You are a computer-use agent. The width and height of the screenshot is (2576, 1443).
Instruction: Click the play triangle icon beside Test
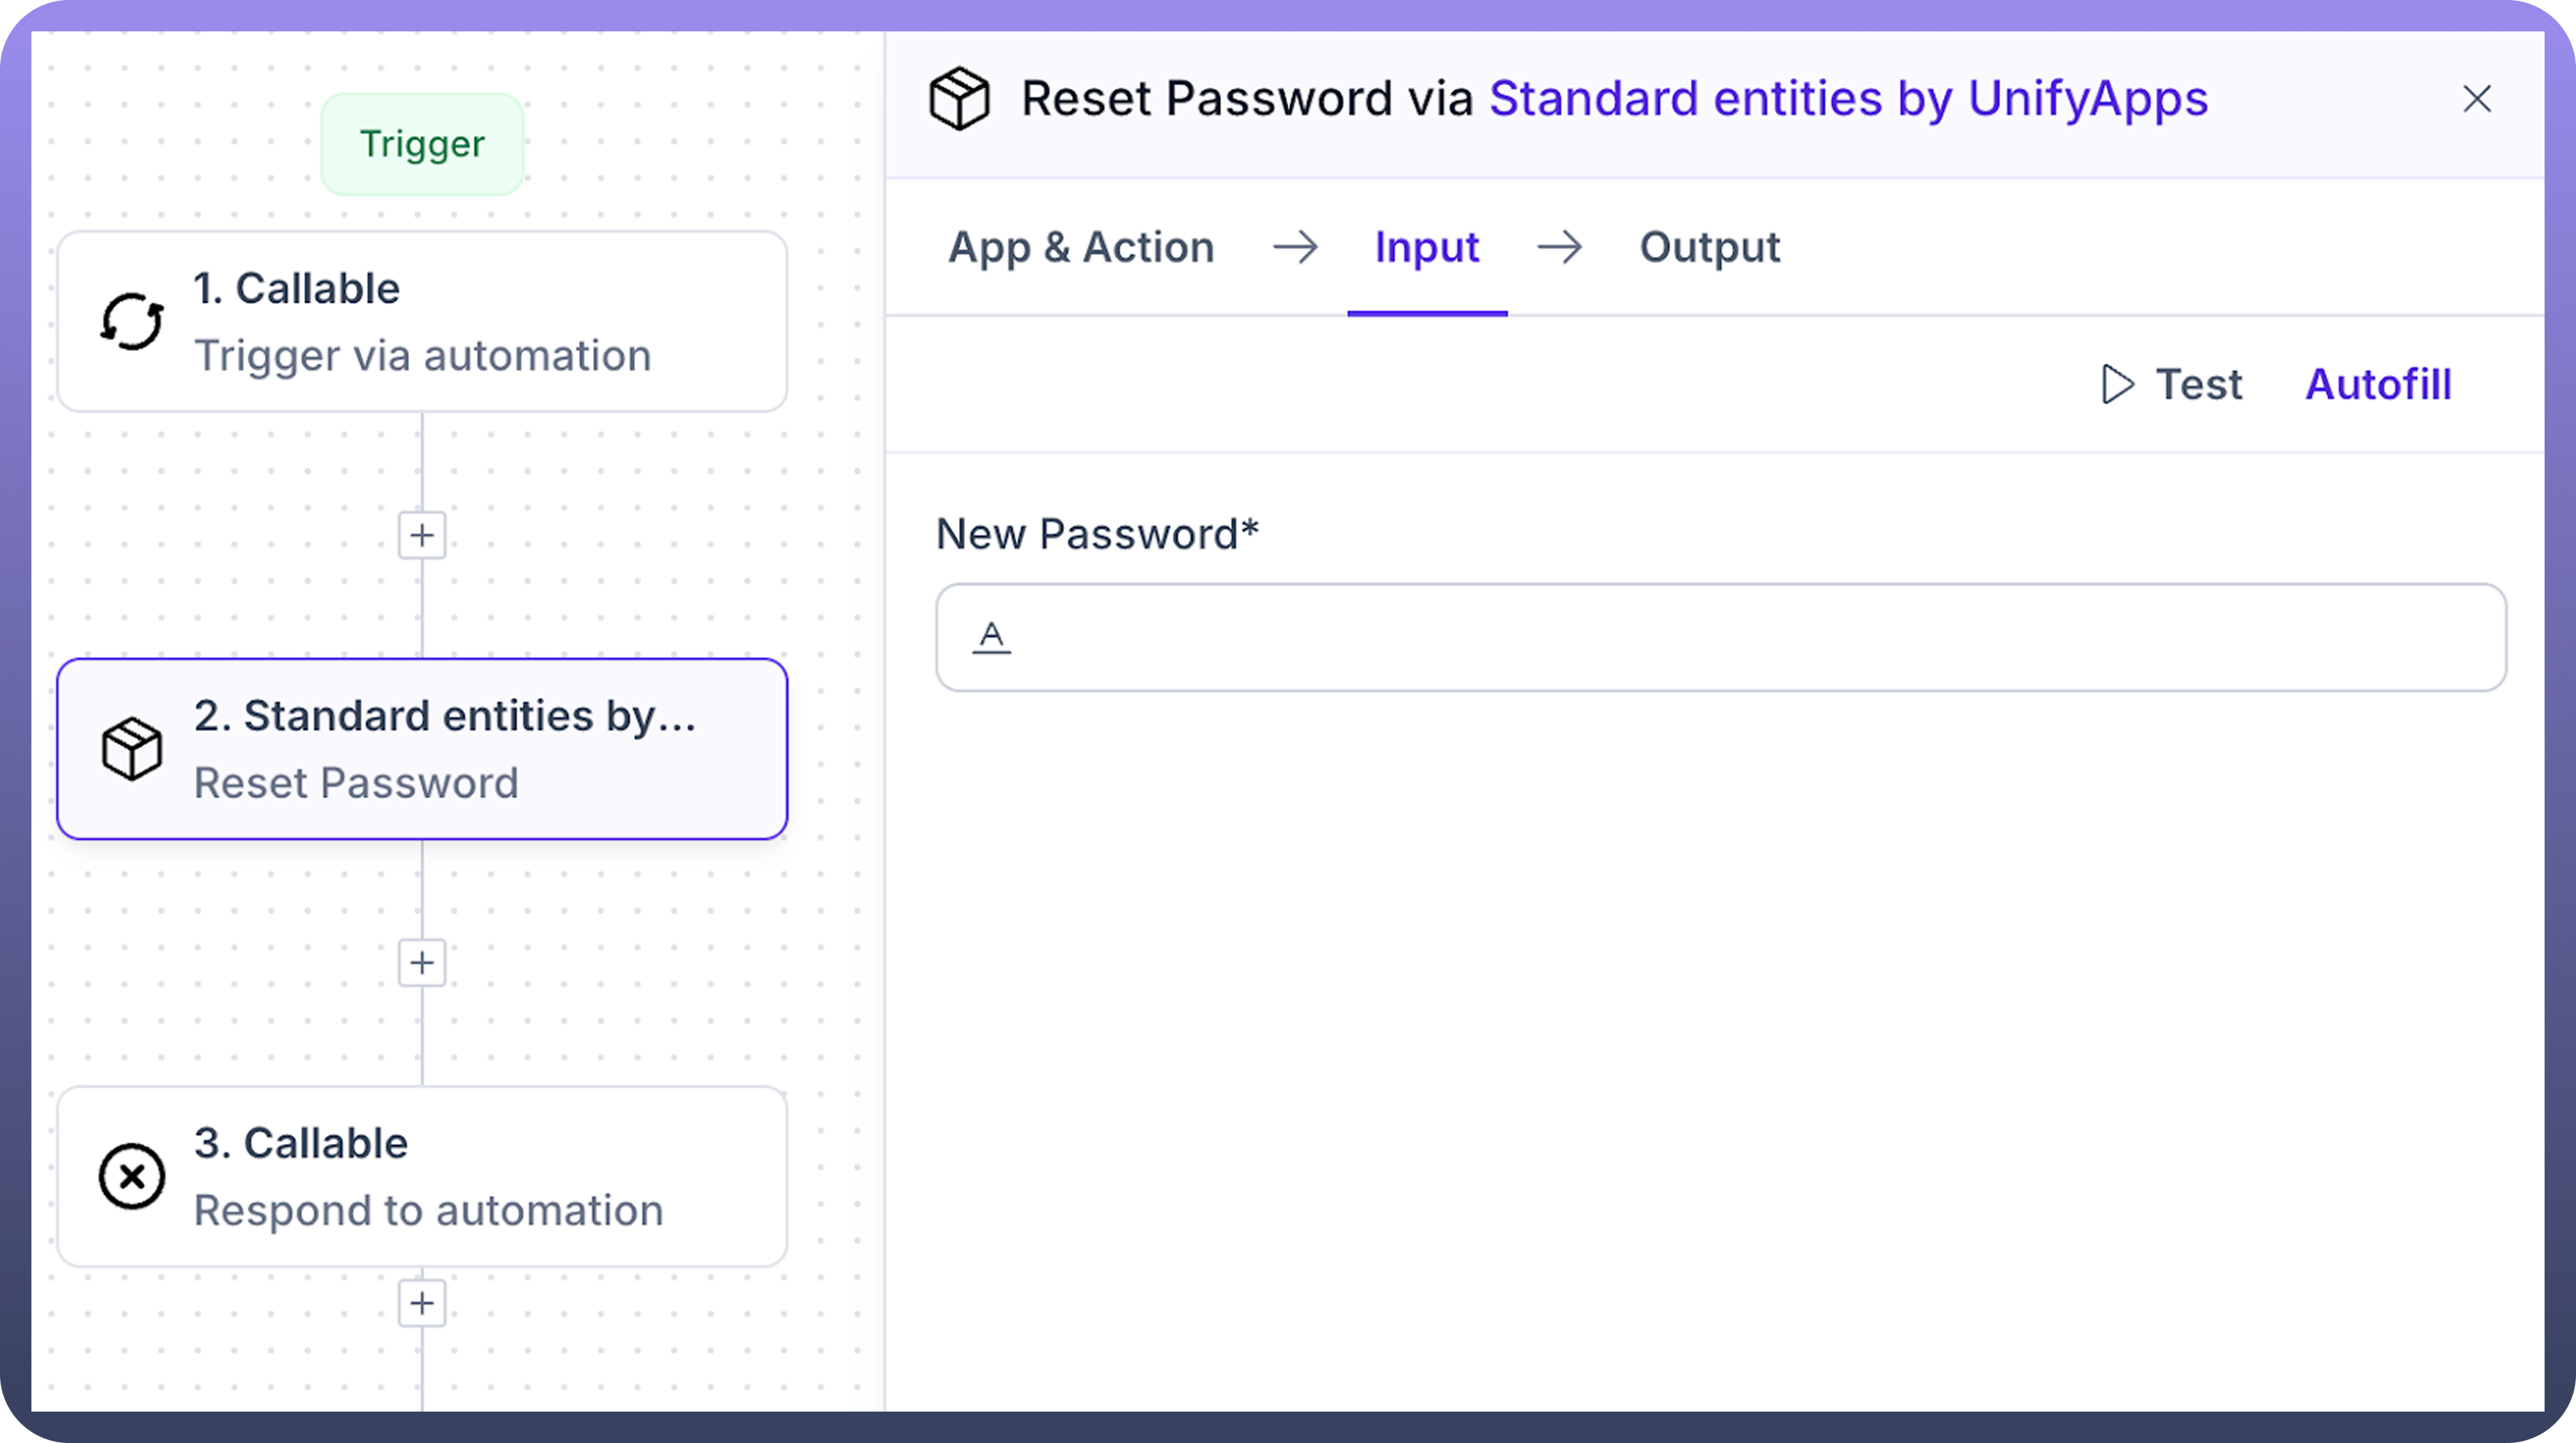coord(2117,384)
